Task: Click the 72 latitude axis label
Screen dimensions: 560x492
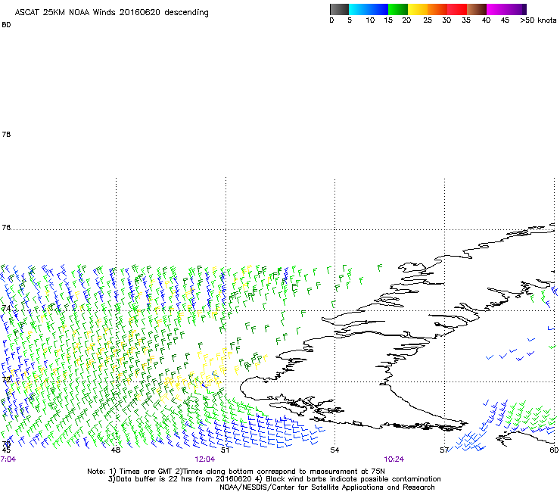Action: [x=6, y=379]
